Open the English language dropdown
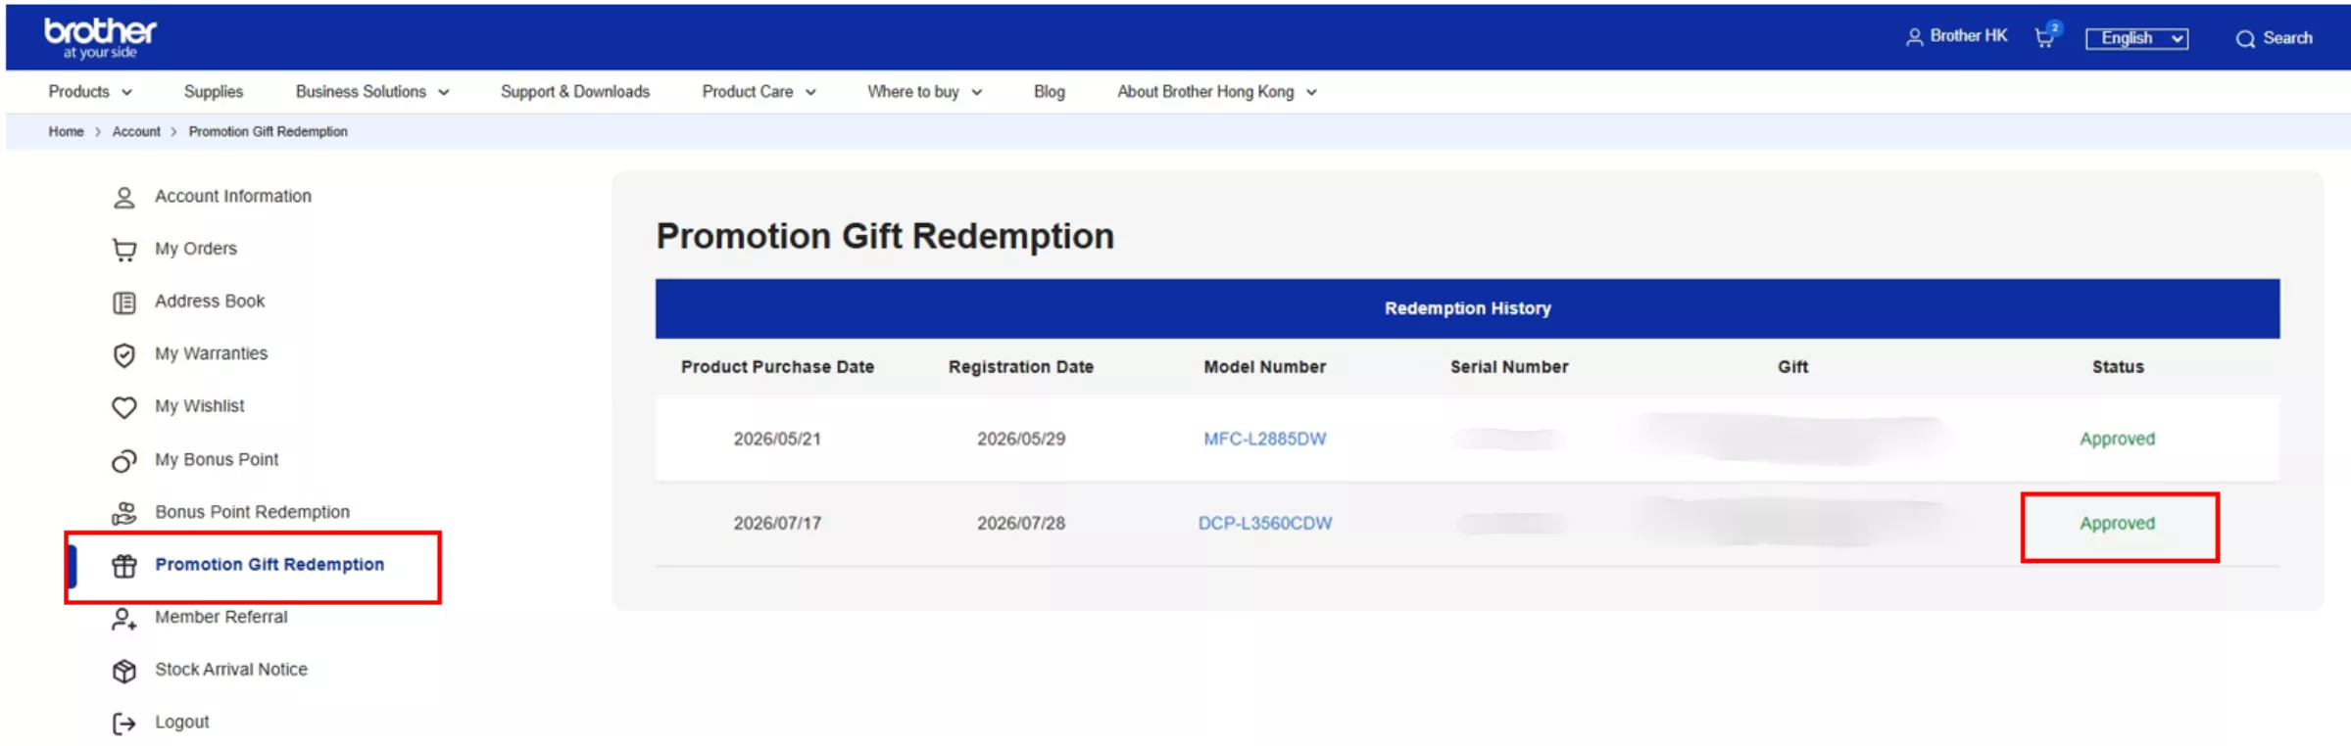 [x=2136, y=38]
